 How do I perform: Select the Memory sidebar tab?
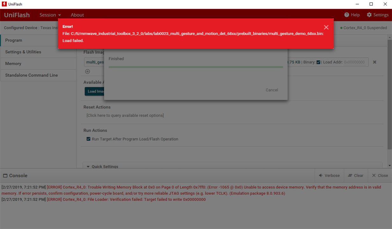(38, 63)
